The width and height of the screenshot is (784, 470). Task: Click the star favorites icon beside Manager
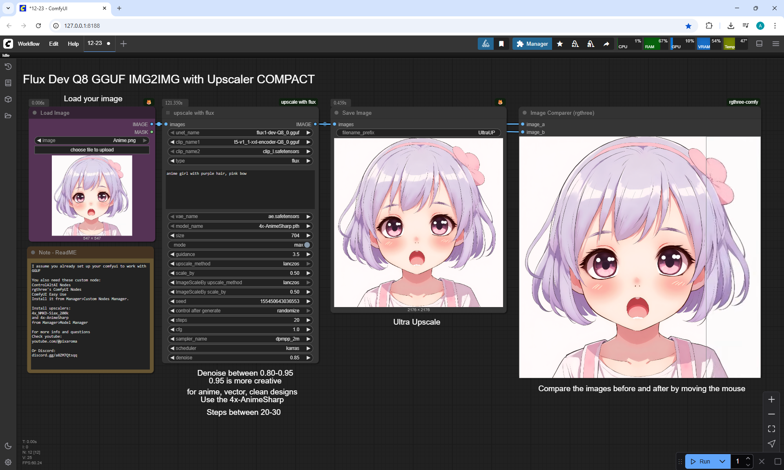coord(560,44)
